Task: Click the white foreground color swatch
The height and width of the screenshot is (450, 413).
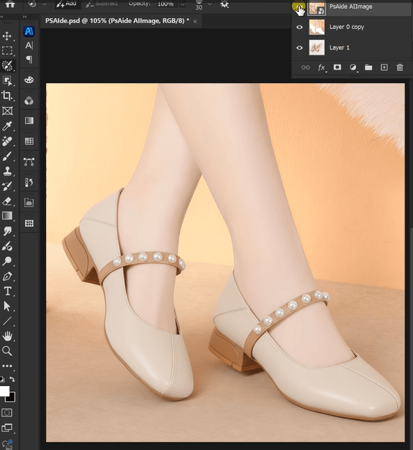Action: pos(4,392)
